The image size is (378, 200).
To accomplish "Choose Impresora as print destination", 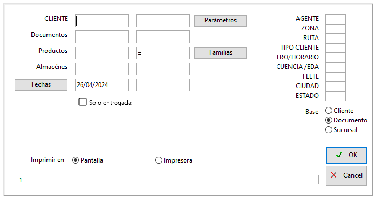I will (x=159, y=160).
